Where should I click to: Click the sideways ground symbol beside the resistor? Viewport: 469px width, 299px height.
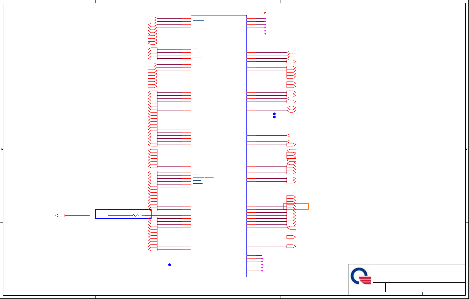(106, 215)
